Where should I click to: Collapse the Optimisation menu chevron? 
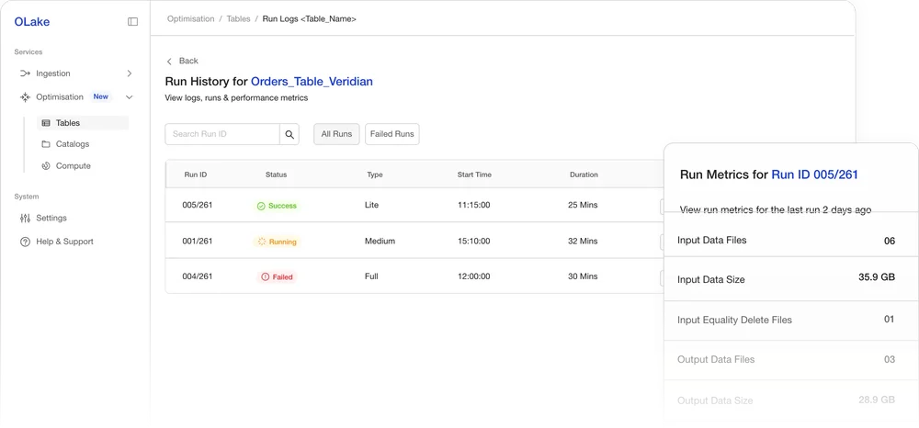point(130,97)
